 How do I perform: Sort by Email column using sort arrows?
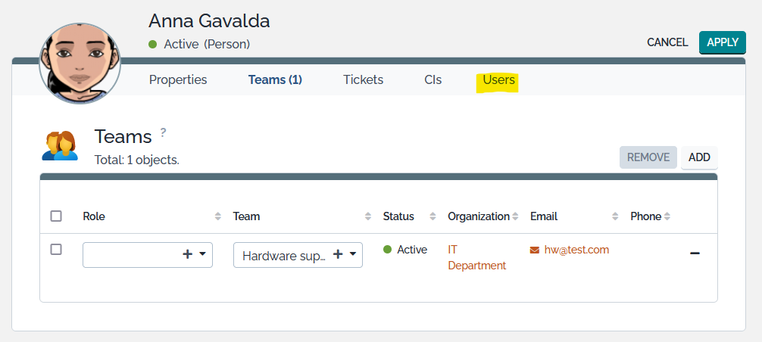click(x=615, y=216)
